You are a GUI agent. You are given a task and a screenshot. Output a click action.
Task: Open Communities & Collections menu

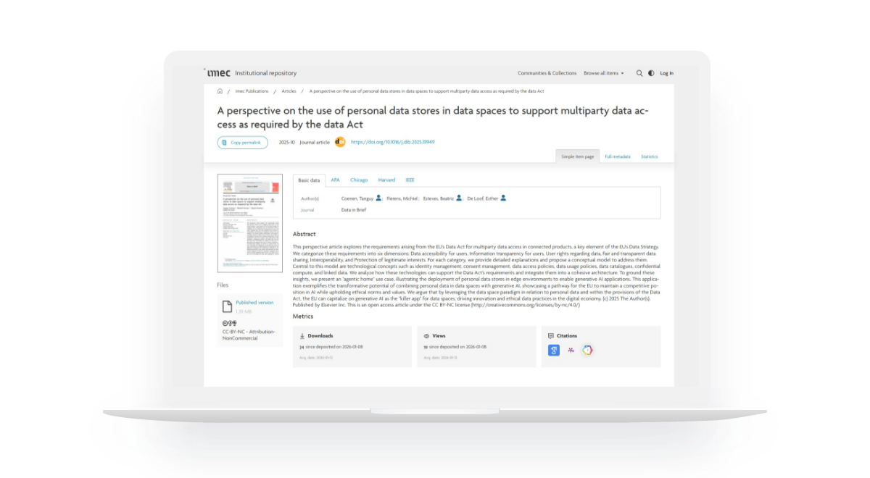coord(547,73)
